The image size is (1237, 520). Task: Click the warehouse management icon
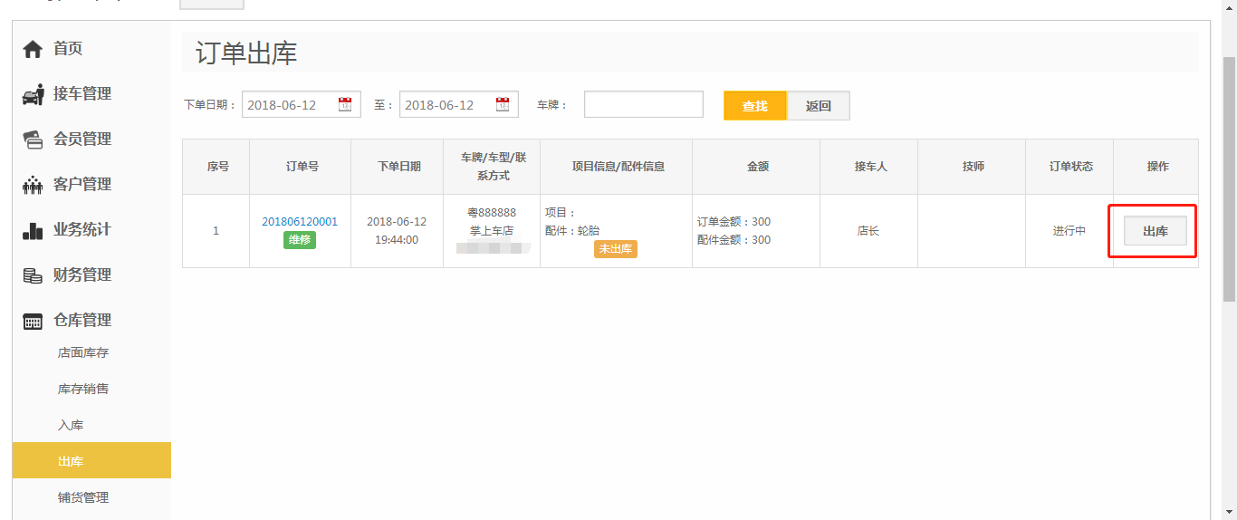(x=33, y=321)
